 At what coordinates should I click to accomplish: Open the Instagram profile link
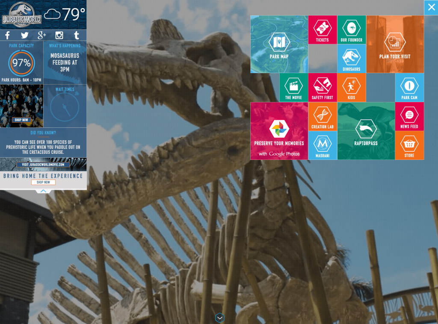tap(58, 35)
